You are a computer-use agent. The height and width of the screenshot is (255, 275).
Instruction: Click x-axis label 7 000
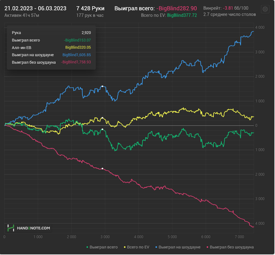point(239,237)
